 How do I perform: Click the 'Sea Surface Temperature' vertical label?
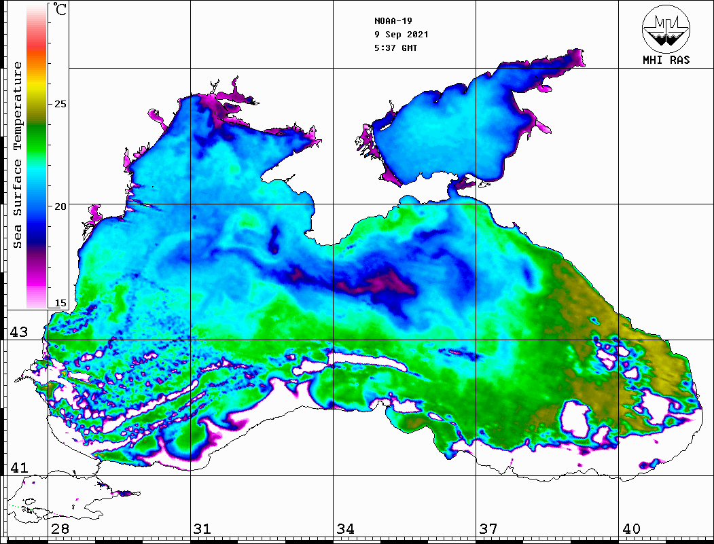coord(17,156)
